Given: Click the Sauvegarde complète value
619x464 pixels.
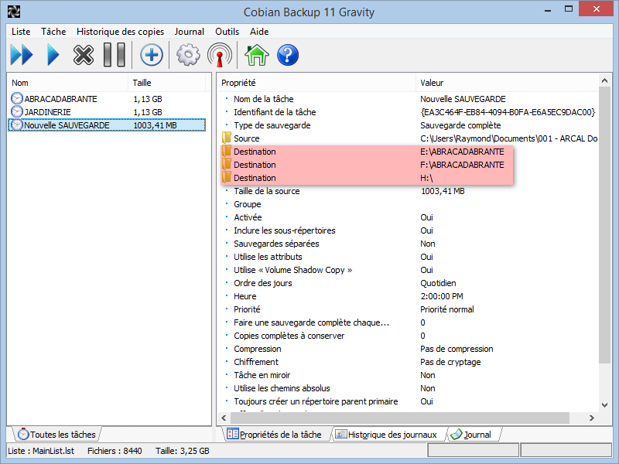Looking at the screenshot, I should point(460,125).
